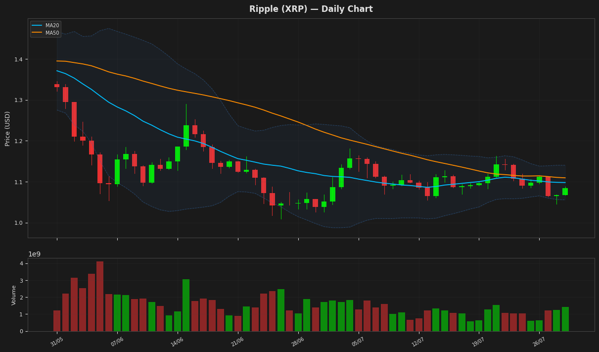
Task: Click the 1.0 price axis tick label
Action: point(19,223)
